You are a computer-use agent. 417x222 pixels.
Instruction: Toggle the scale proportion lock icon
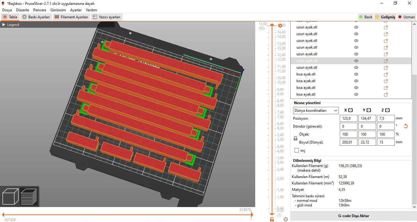295,138
